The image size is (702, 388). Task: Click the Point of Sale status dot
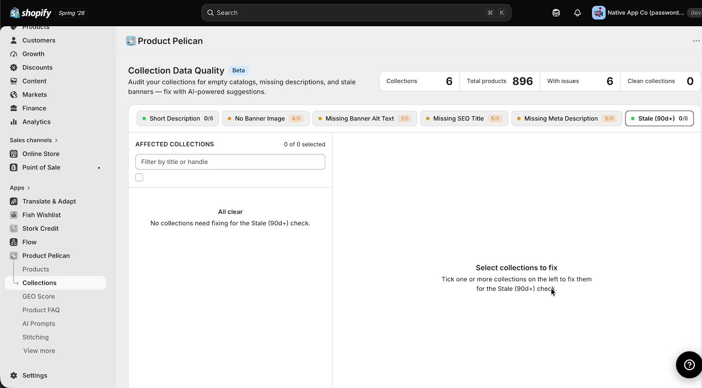click(99, 168)
